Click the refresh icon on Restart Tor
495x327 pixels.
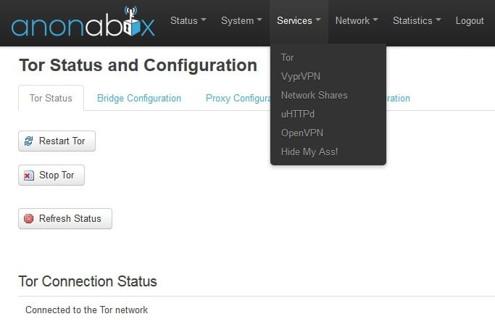[29, 141]
